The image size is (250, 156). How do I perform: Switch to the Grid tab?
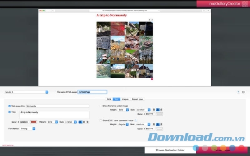(109, 99)
